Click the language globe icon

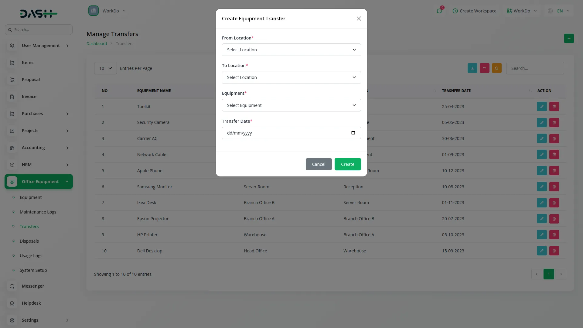550,11
